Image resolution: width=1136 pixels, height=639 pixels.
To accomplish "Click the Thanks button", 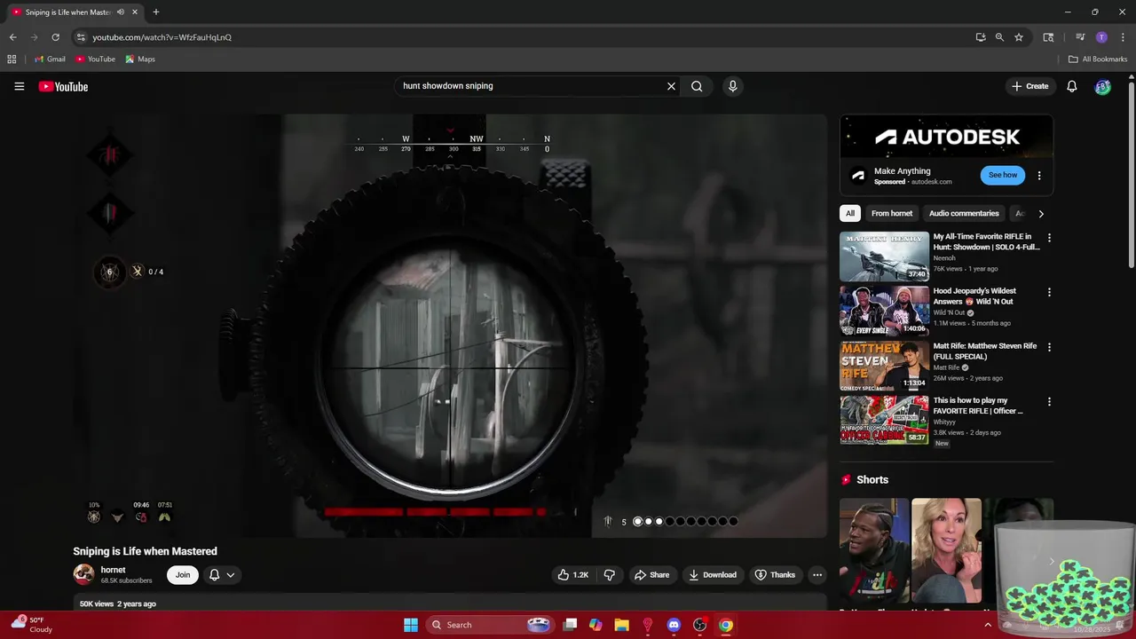I will (x=775, y=575).
